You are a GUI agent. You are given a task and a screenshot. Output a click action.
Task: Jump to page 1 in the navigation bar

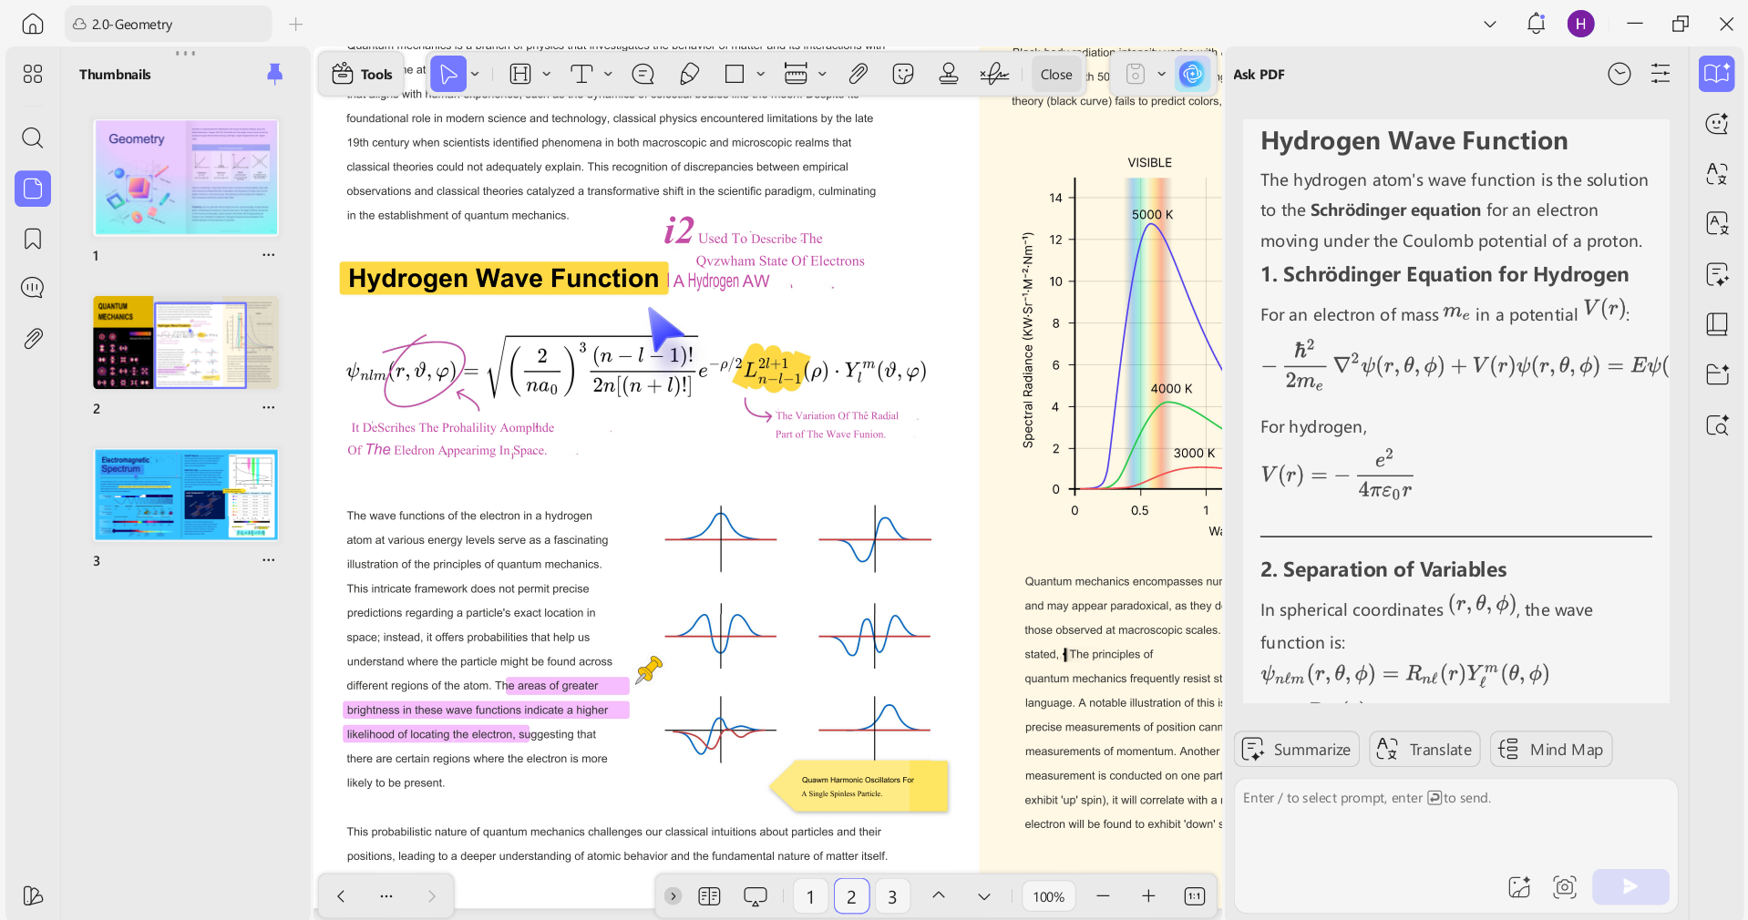[x=810, y=896]
